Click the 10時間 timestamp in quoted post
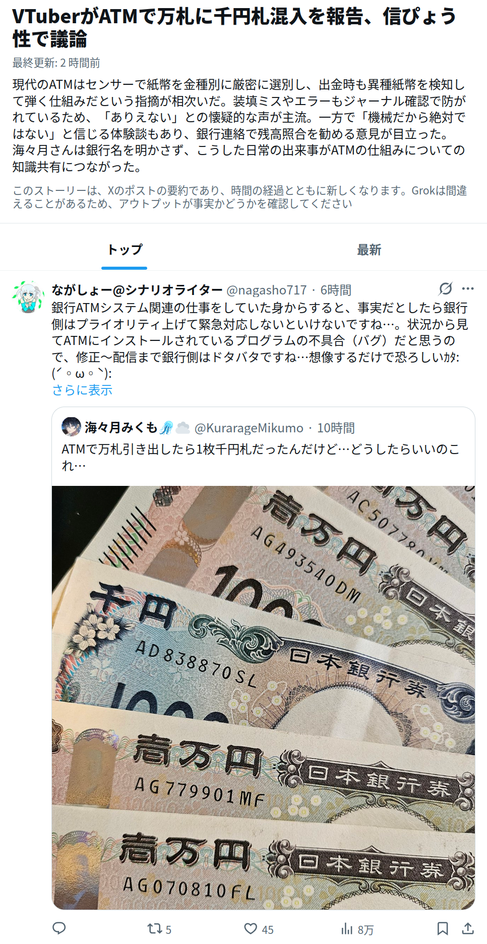Screen dimensions: 487x944 point(336,428)
